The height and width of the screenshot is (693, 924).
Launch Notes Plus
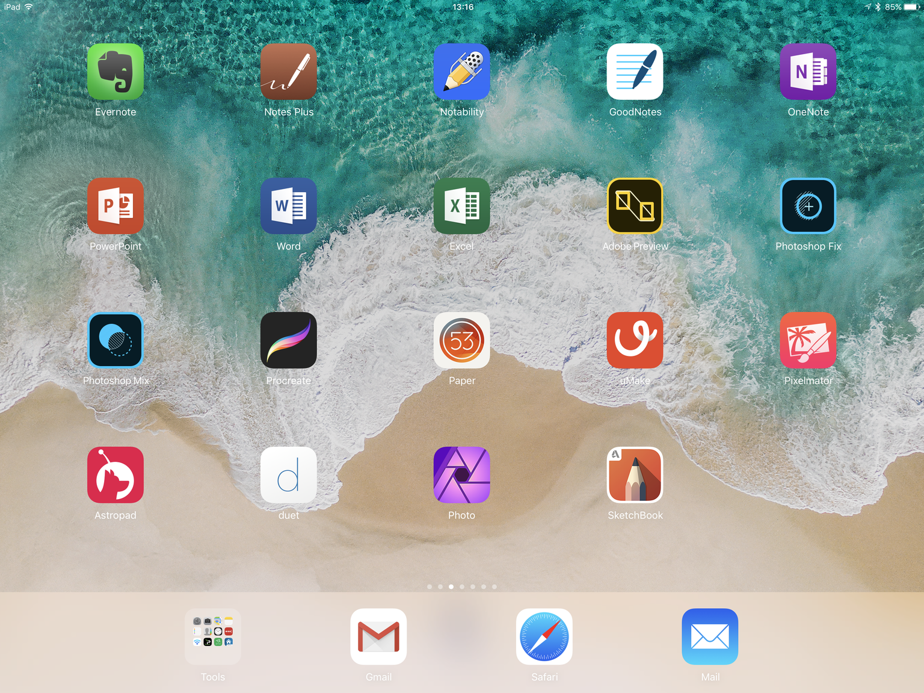289,72
